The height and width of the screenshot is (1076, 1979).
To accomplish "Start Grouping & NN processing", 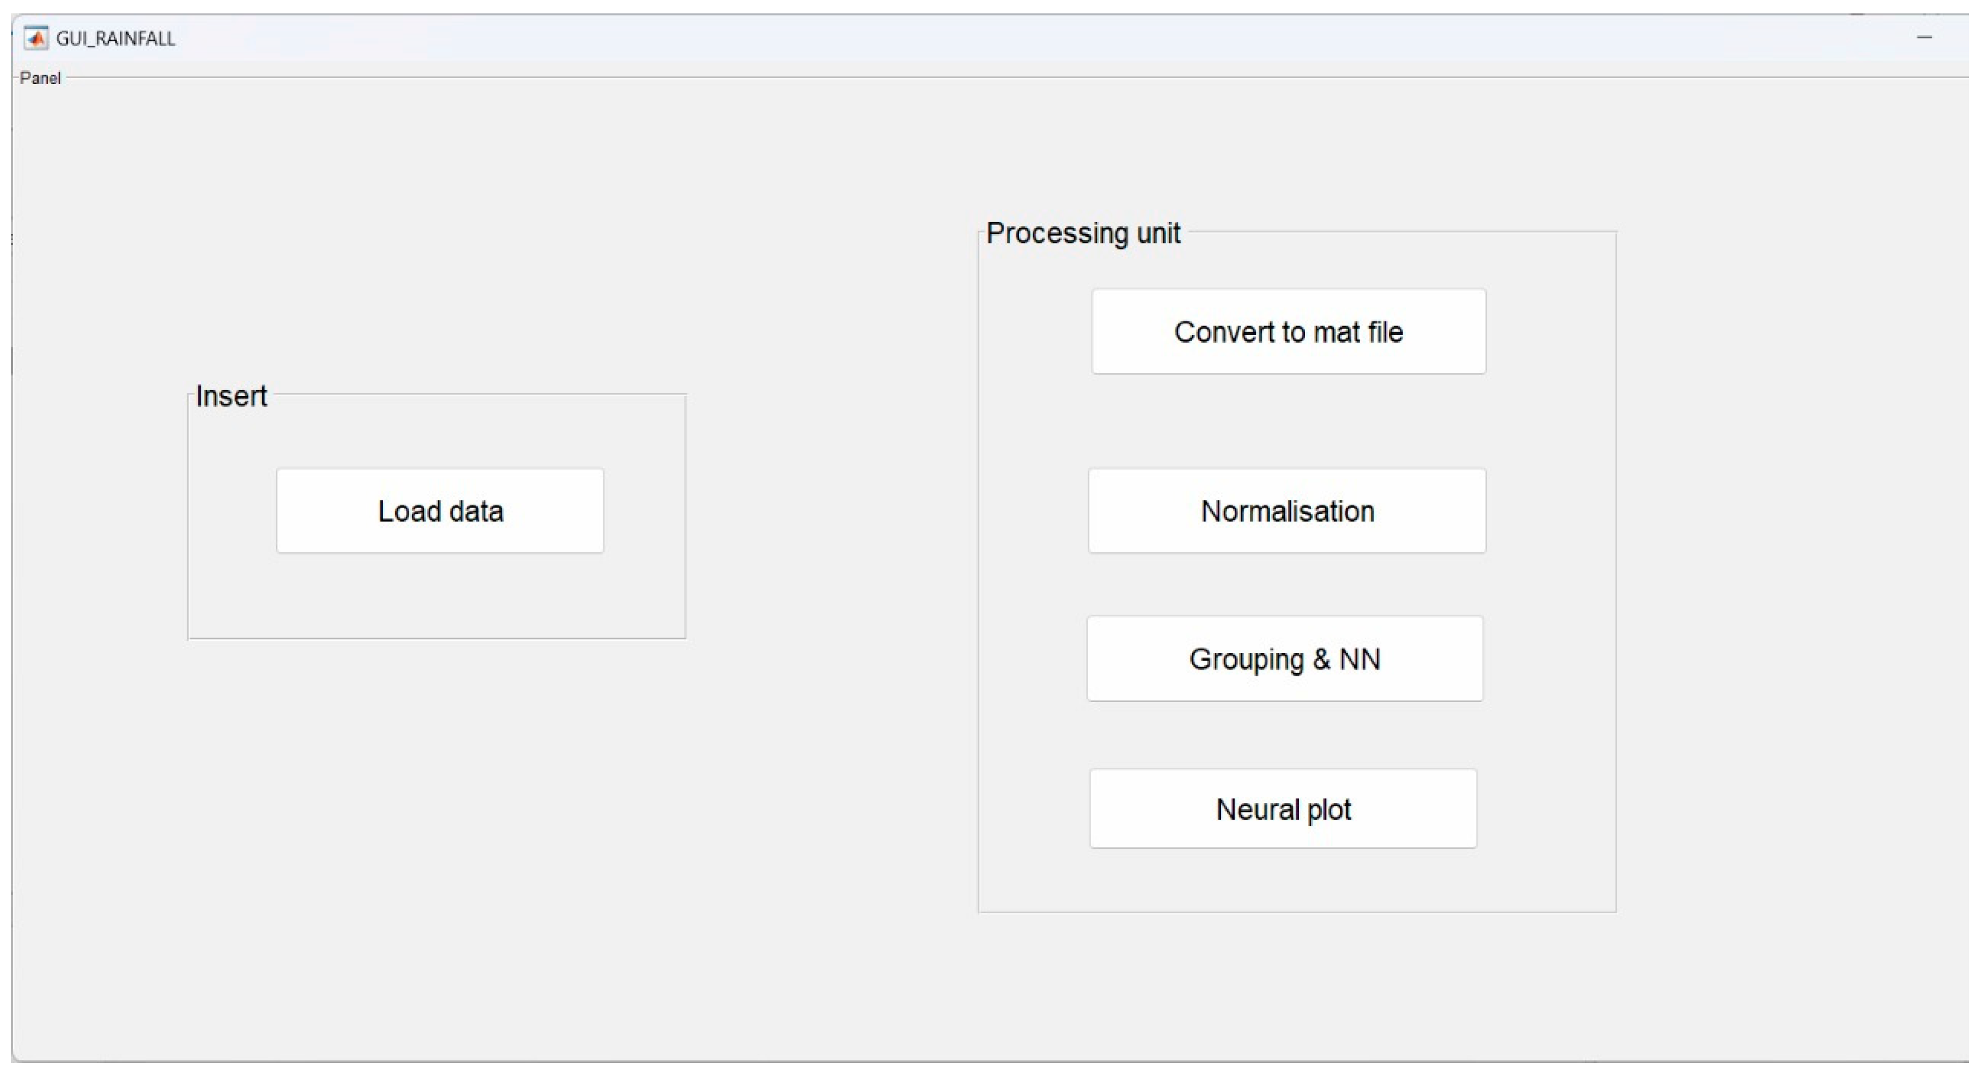I will [x=1284, y=659].
